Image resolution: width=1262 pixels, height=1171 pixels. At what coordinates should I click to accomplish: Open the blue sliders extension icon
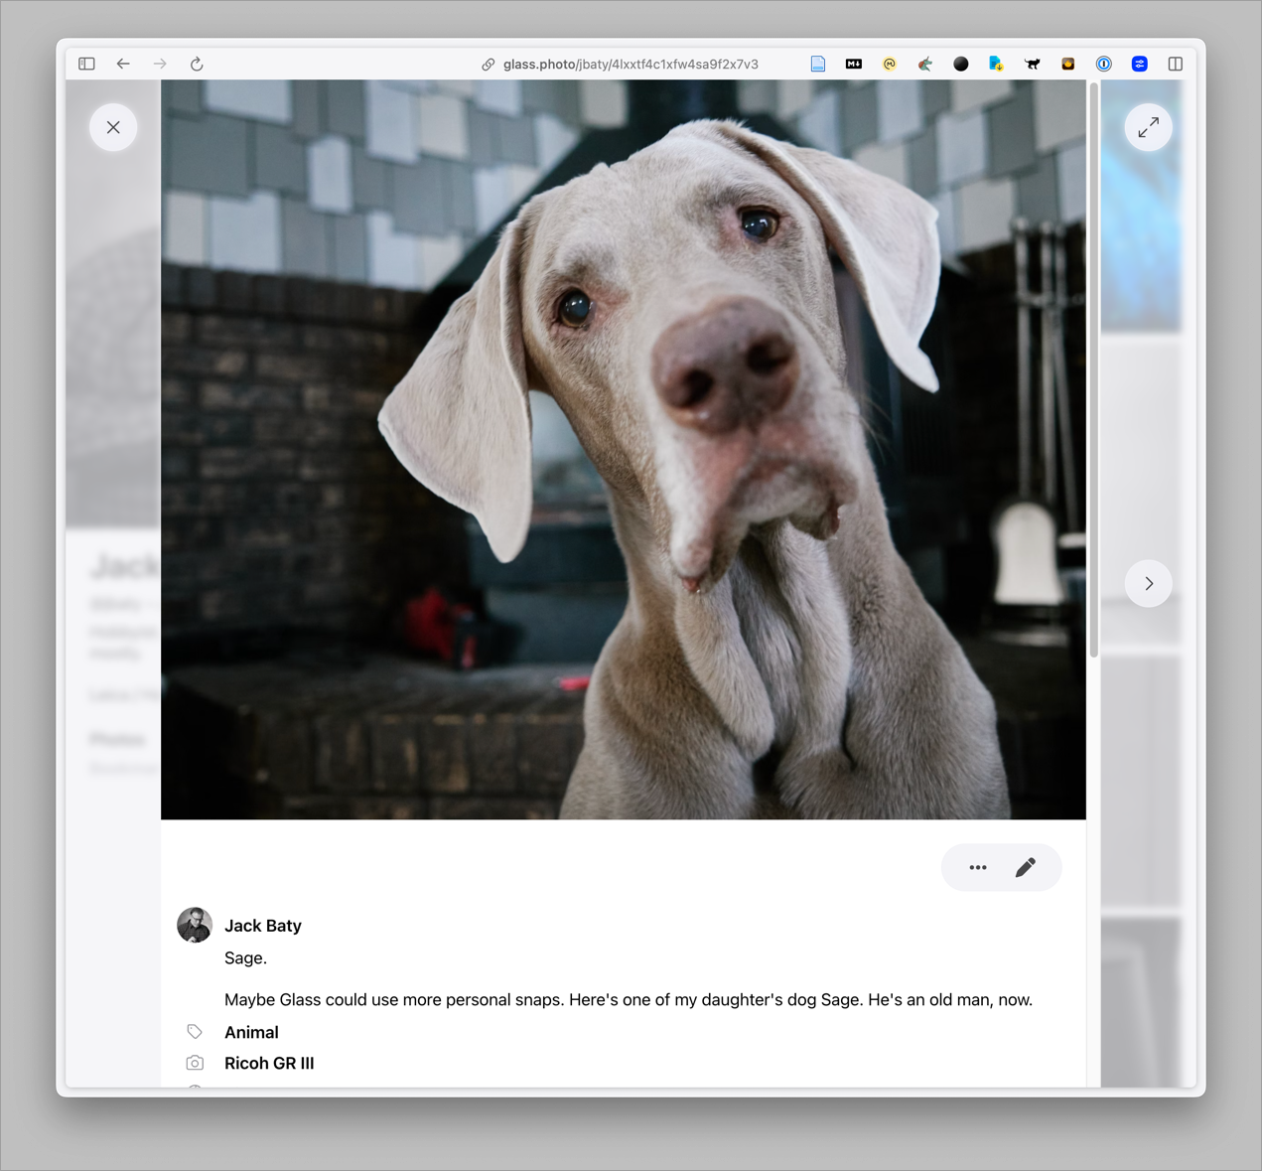click(x=1139, y=64)
